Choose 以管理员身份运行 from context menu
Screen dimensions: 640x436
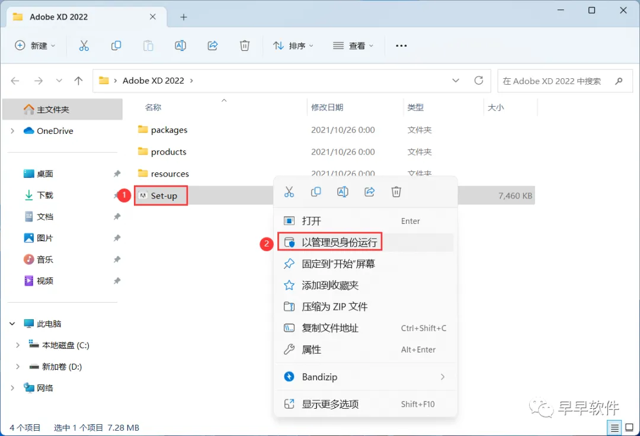tap(365, 243)
